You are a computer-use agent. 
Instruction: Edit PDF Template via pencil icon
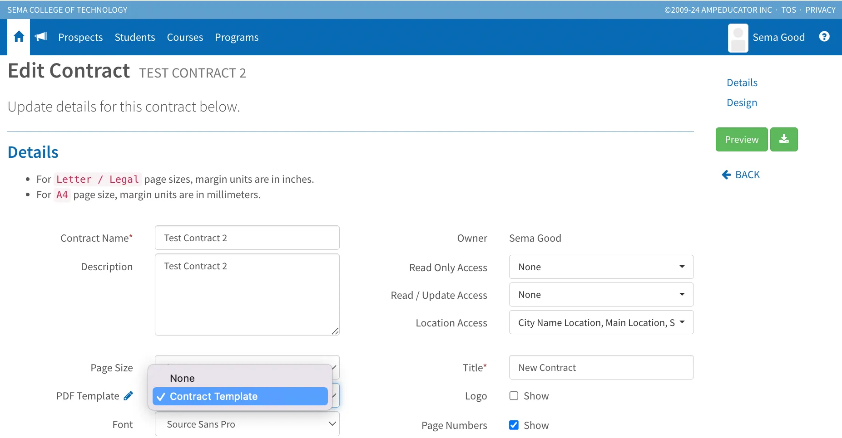(129, 396)
